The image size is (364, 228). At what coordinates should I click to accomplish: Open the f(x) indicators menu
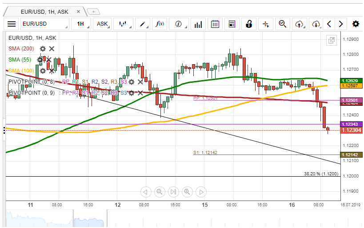160,24
